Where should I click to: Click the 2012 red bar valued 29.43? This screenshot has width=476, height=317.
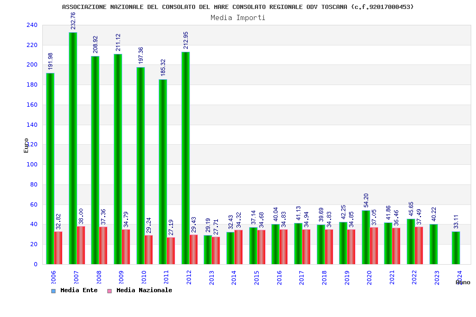point(194,250)
